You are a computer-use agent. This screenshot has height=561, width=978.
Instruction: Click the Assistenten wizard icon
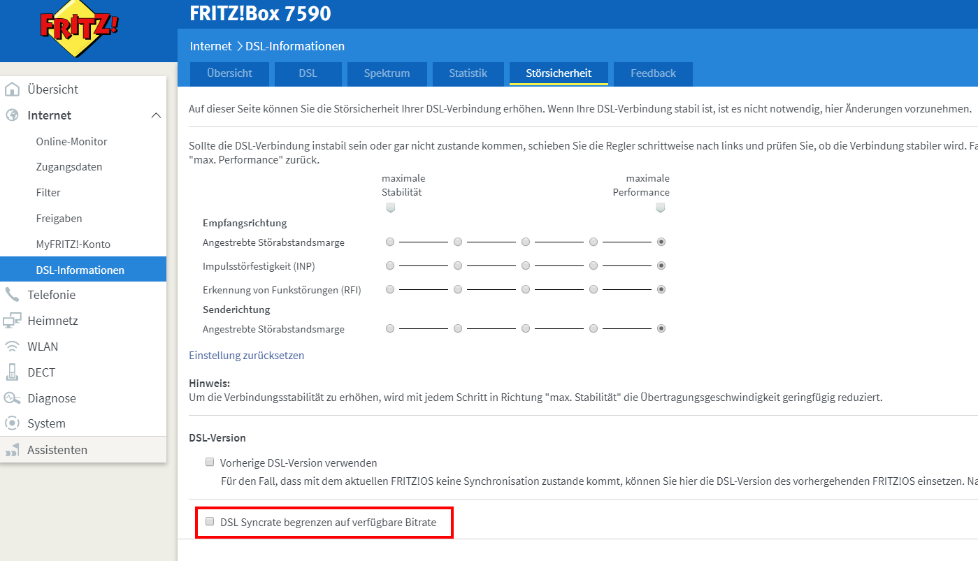click(x=12, y=450)
